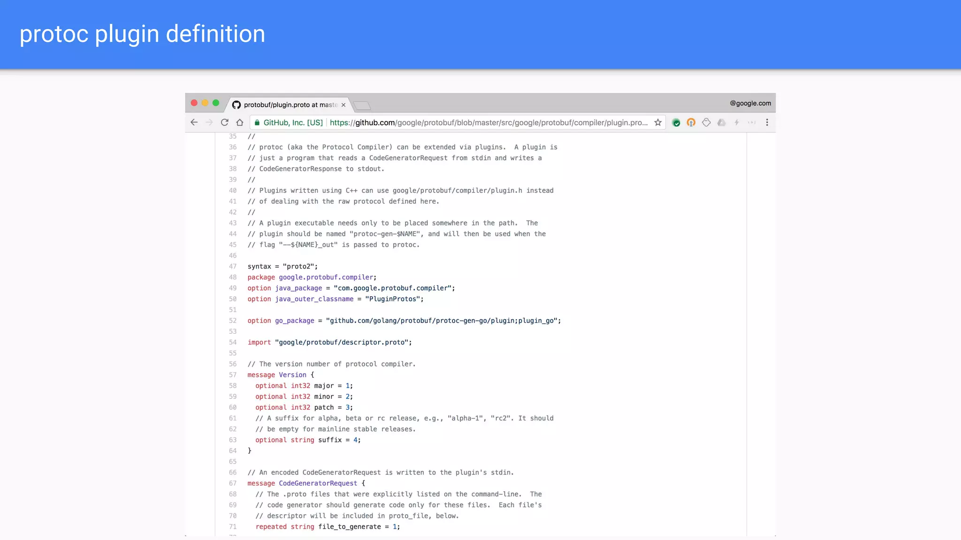
Task: Click the 'GitHub, Inc. [US]' certificate label
Action: coord(293,122)
